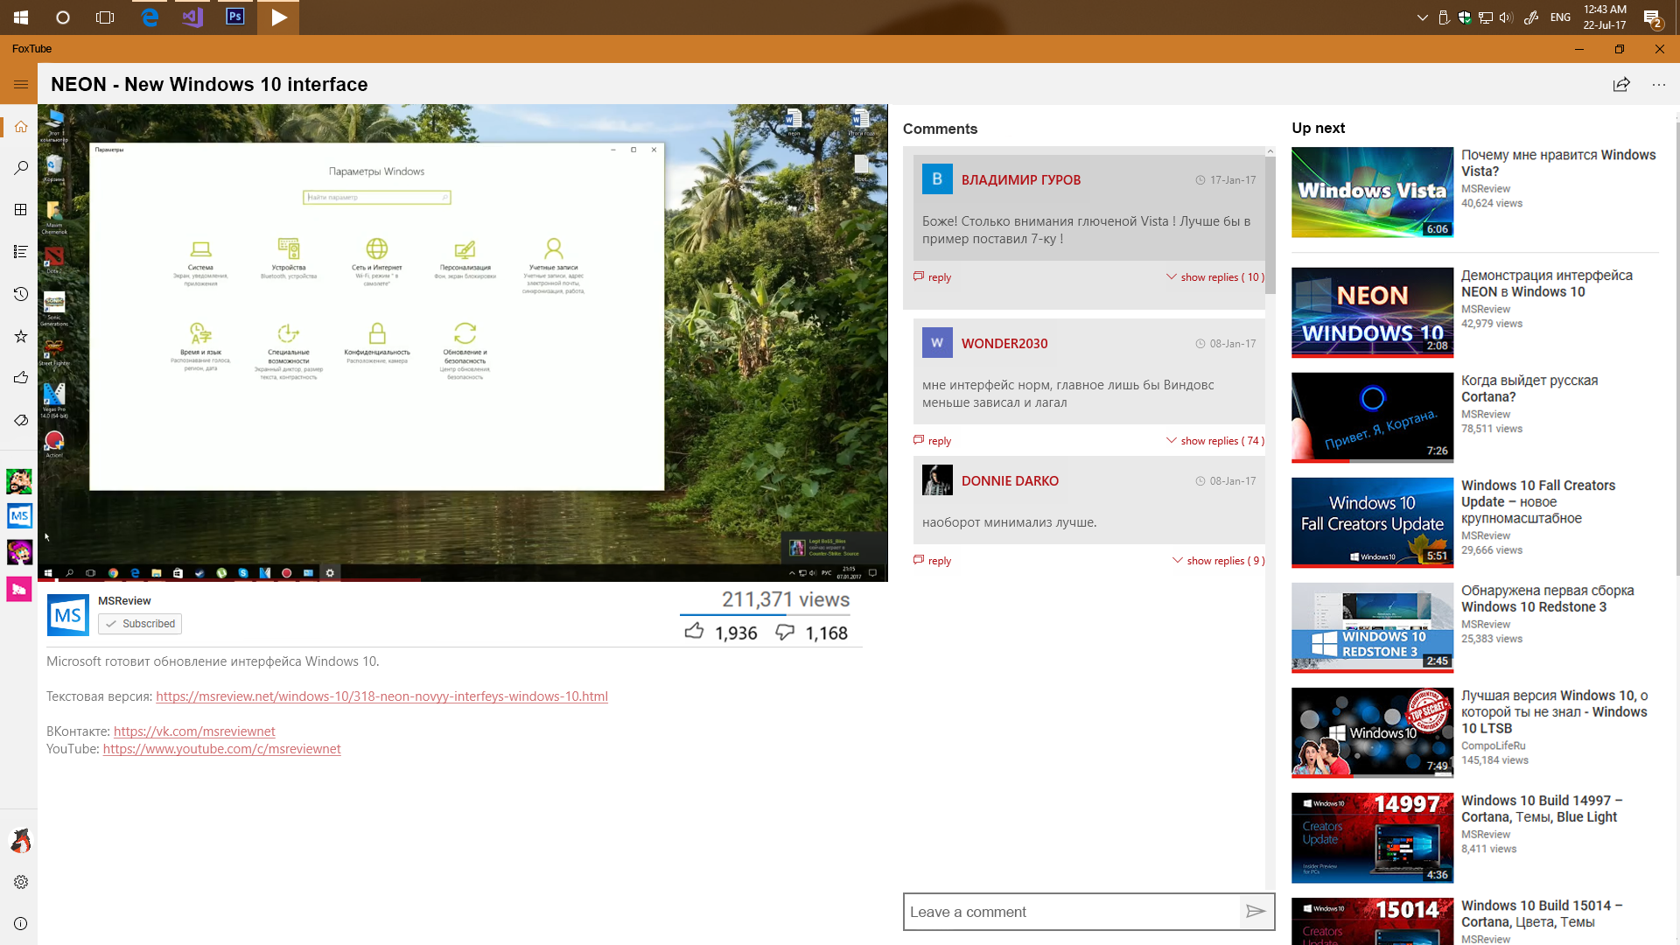Screen dimensions: 1680x945
Task: Open the more options ellipsis menu
Action: 1659,84
